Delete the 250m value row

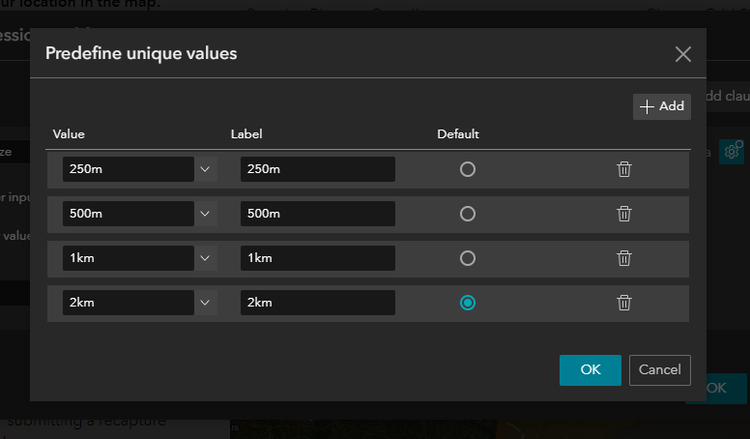624,169
